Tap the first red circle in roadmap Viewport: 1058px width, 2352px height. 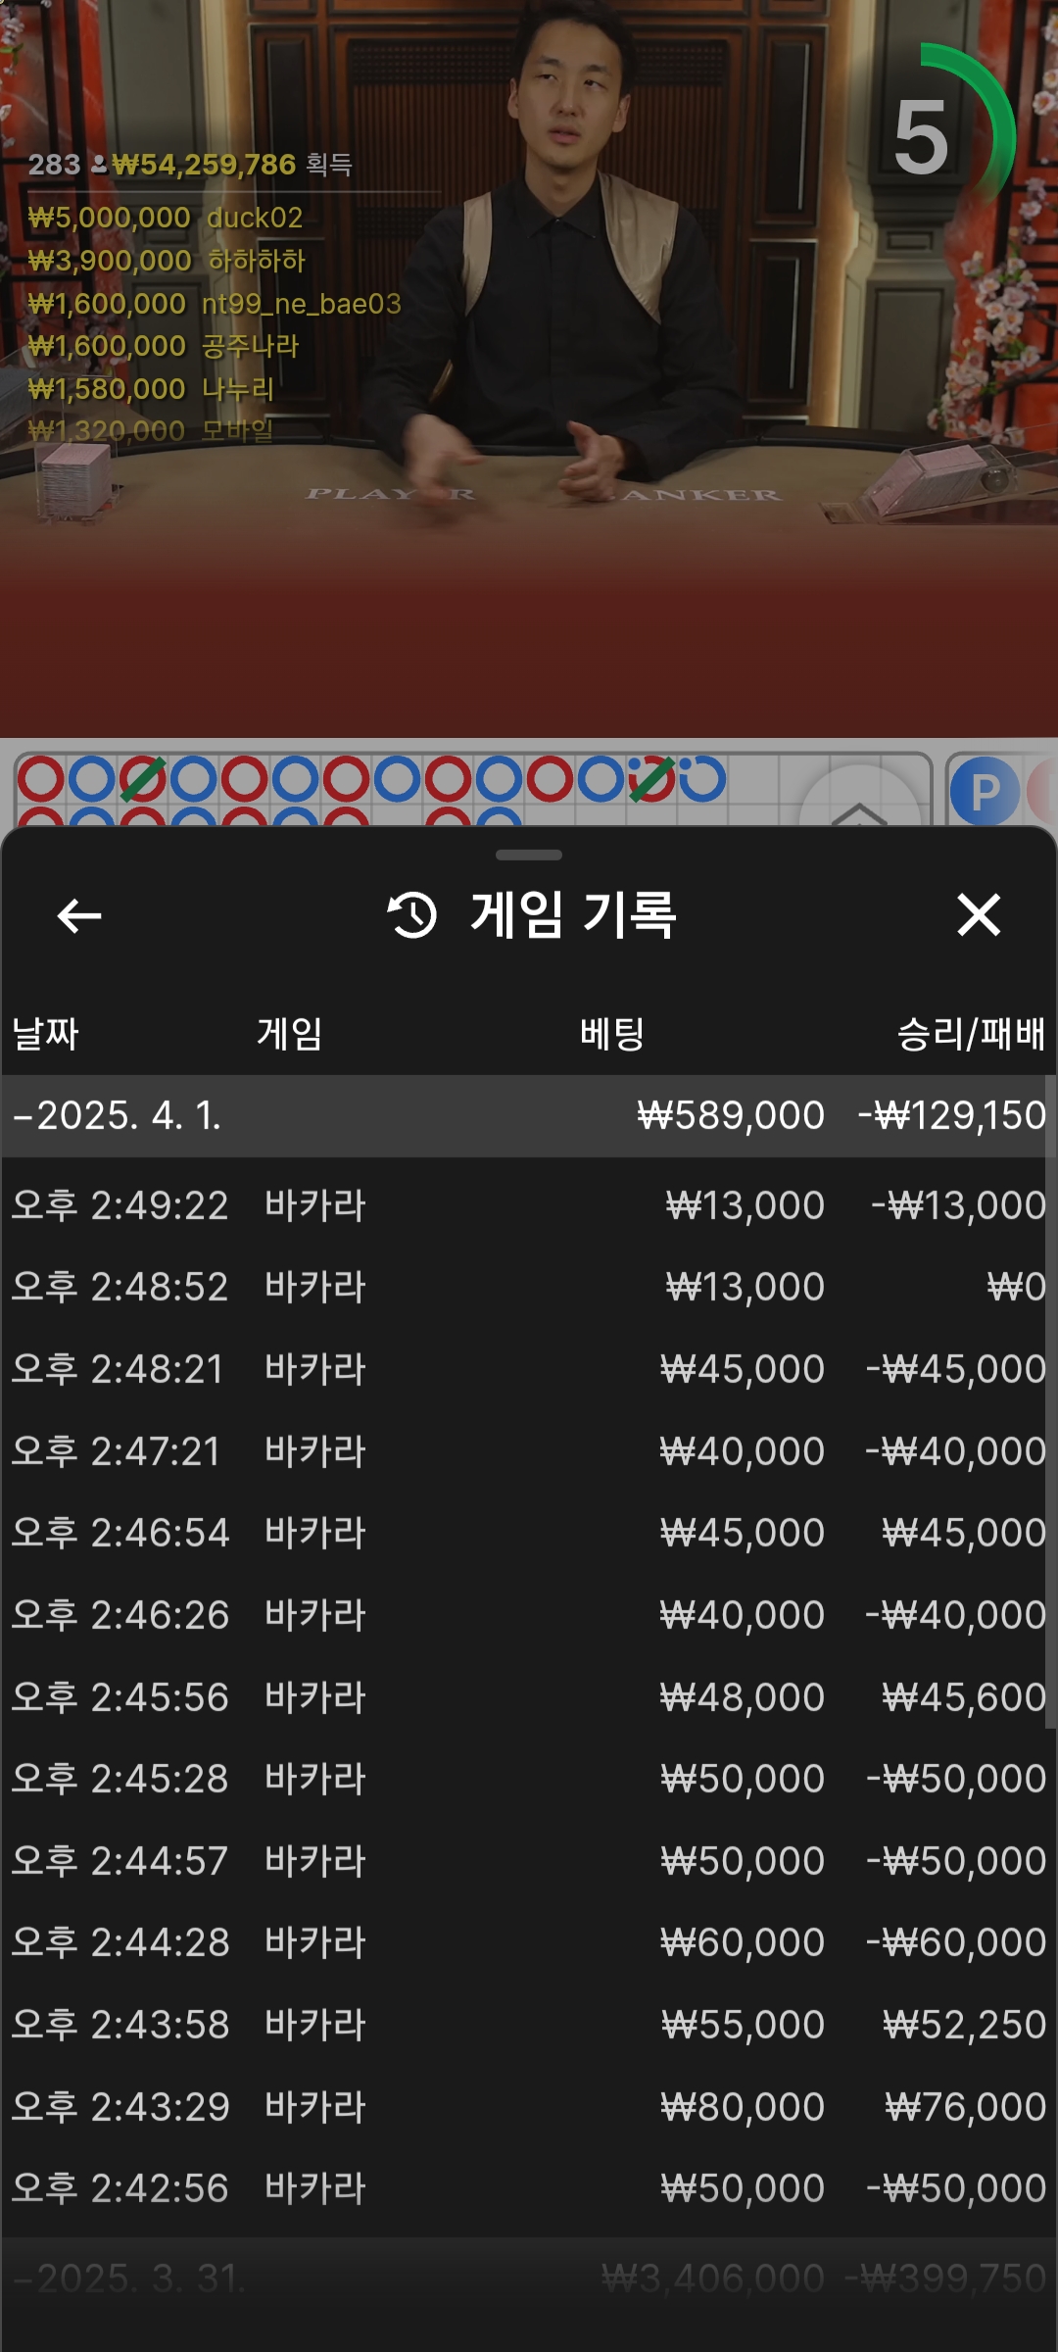[41, 780]
